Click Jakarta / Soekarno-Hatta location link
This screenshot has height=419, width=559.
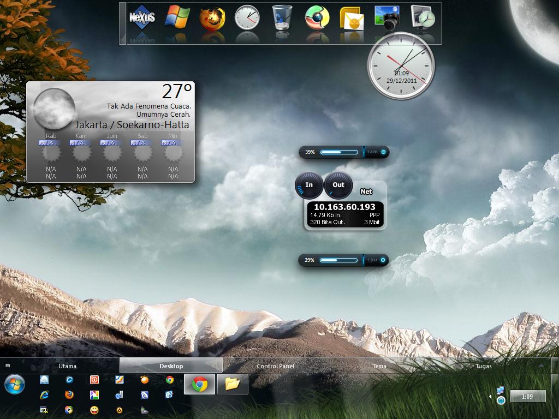(x=132, y=125)
